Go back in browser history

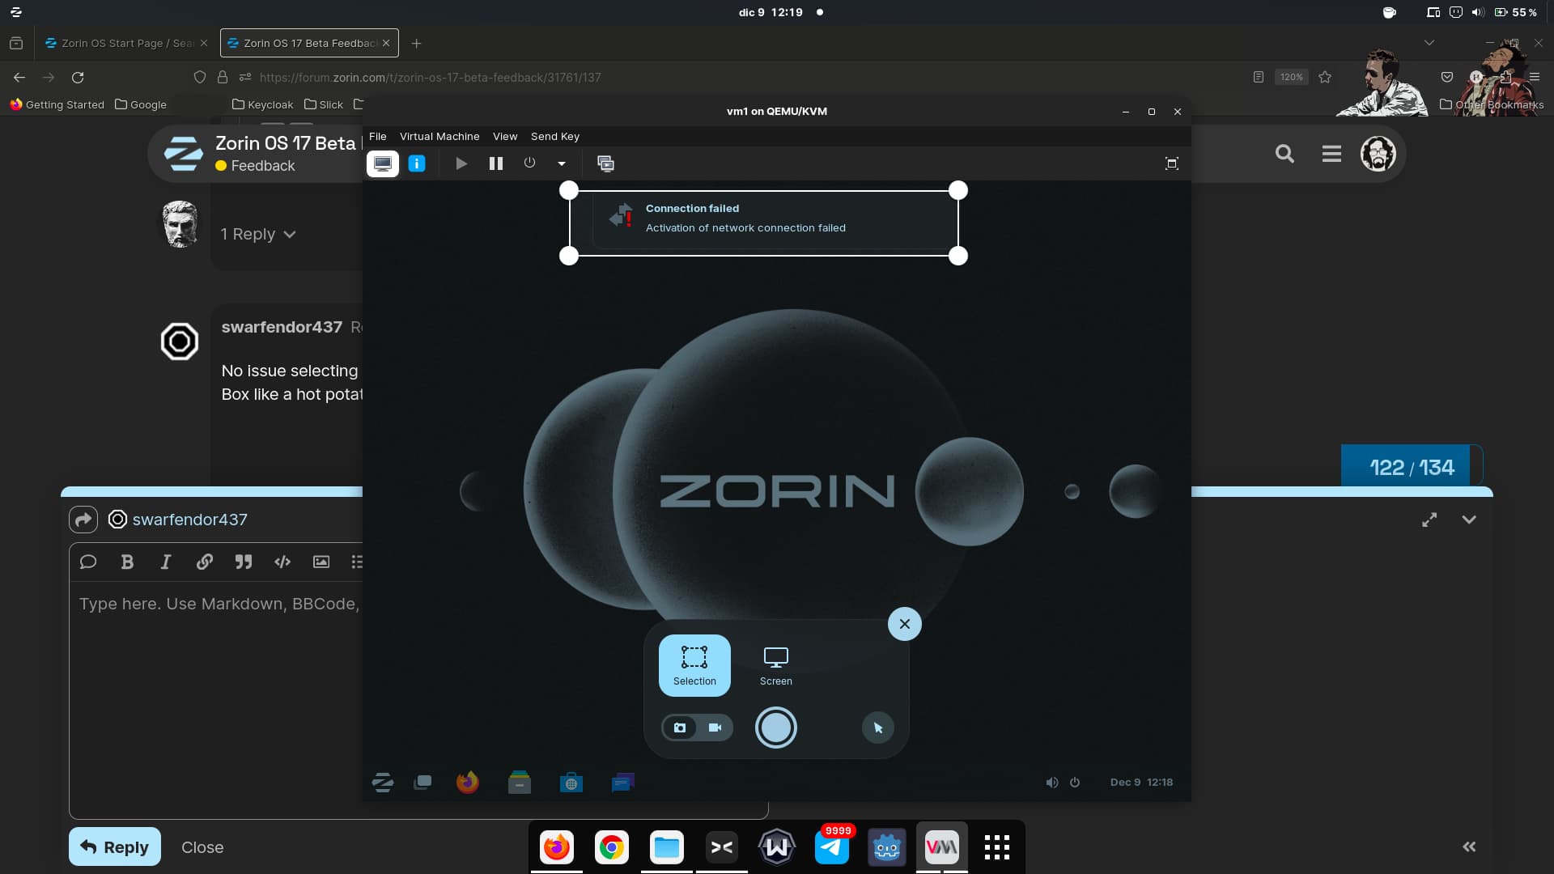click(x=19, y=78)
